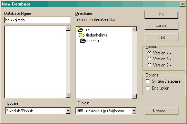Screen dimensions: 187x124
Task: Click up arrow of directories list scrollbar
Action: pos(134,29)
